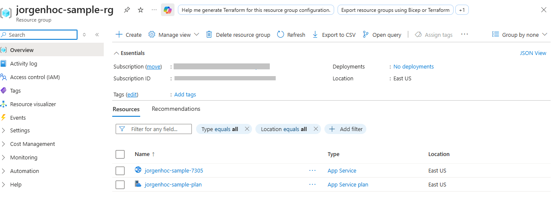The height and width of the screenshot is (200, 551).
Task: Switch to the Resources tab
Action: 126,109
